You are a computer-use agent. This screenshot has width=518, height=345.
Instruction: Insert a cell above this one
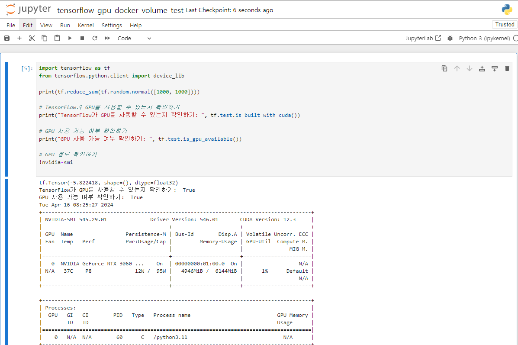482,68
